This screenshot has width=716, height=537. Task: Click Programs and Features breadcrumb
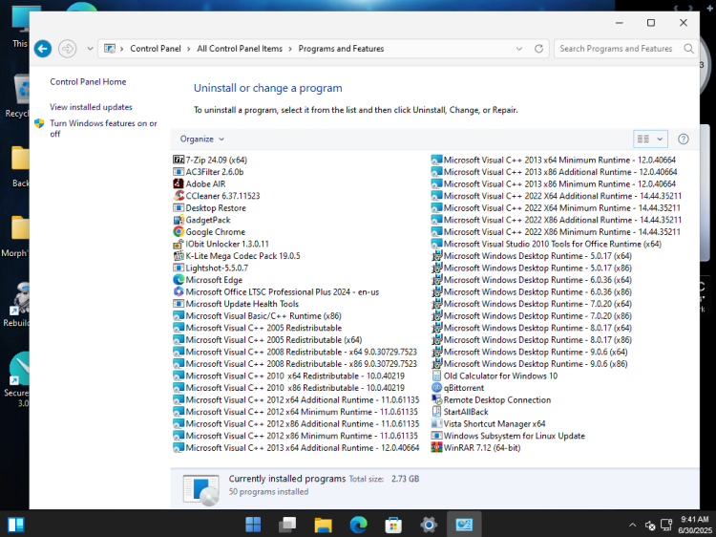click(x=341, y=49)
